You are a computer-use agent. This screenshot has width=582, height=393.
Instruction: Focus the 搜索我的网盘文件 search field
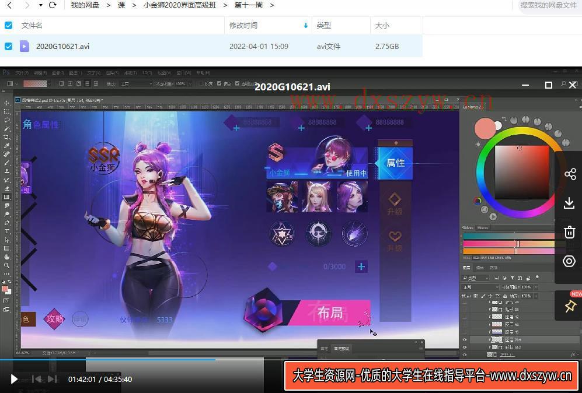coord(549,5)
